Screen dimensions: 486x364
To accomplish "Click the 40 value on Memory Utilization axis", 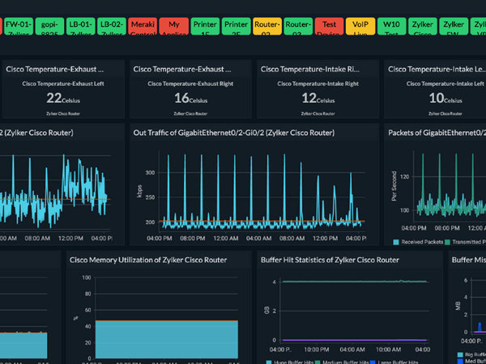I will point(88,326).
